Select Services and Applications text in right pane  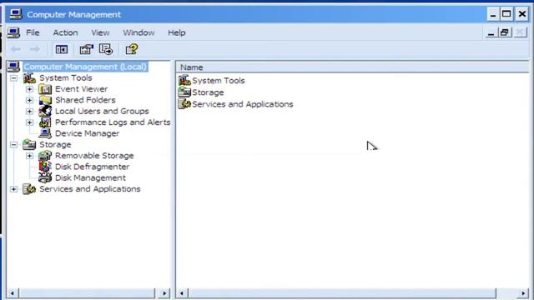coord(243,104)
